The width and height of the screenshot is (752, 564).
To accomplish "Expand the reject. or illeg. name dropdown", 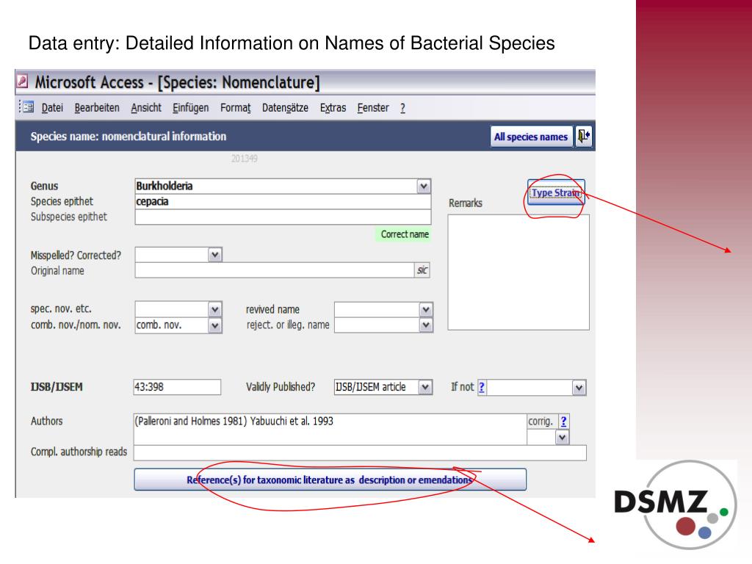I will pos(425,325).
